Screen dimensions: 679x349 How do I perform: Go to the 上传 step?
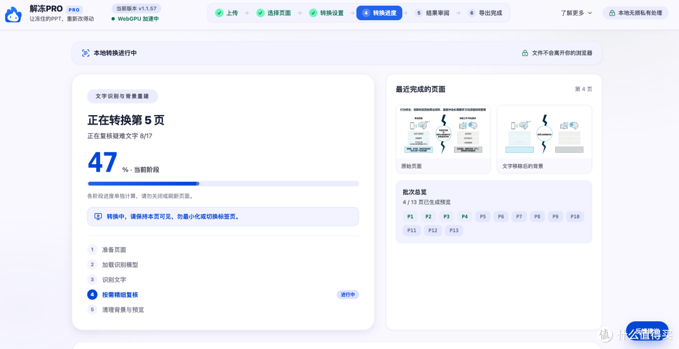coord(228,13)
